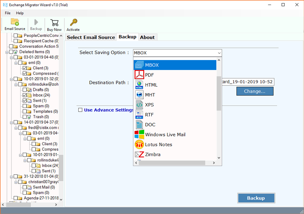Uncheck the Sent (1) checkbox under rollinsduke@zoh

pos(25,101)
